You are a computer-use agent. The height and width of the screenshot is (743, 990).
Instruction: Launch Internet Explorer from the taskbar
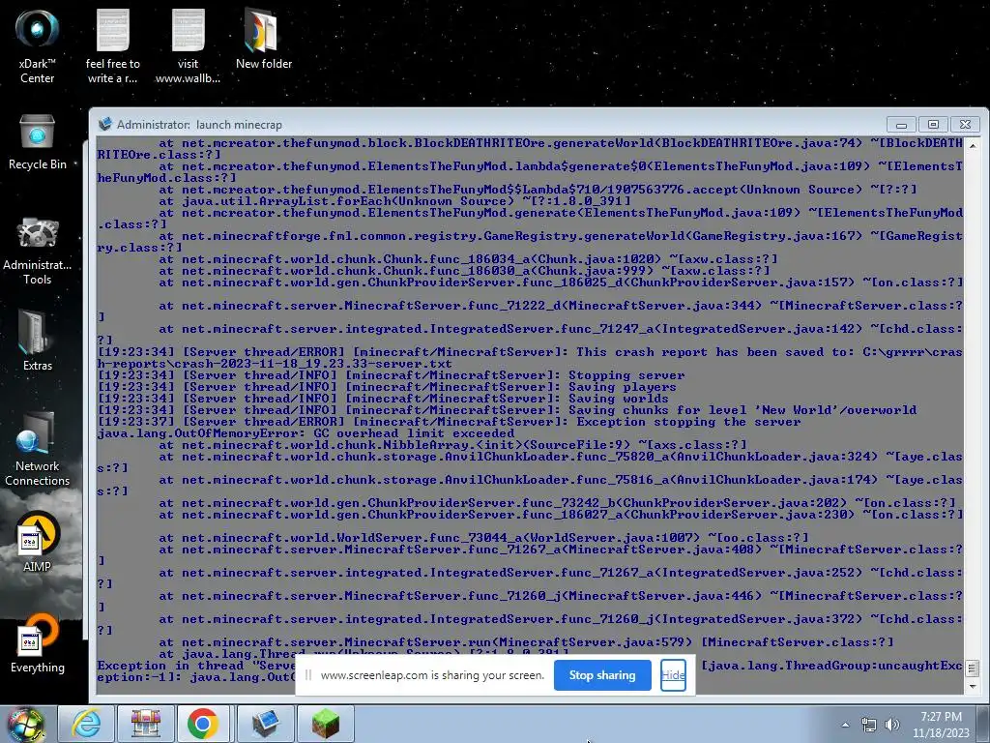coord(85,724)
